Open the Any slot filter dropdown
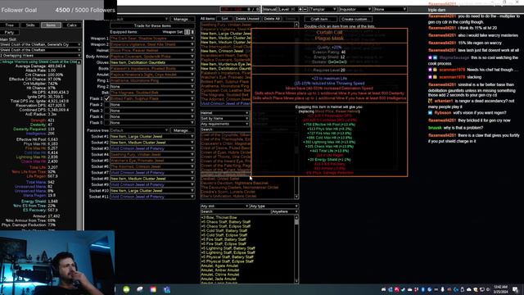This screenshot has width=524, height=295. pyautogui.click(x=224, y=206)
